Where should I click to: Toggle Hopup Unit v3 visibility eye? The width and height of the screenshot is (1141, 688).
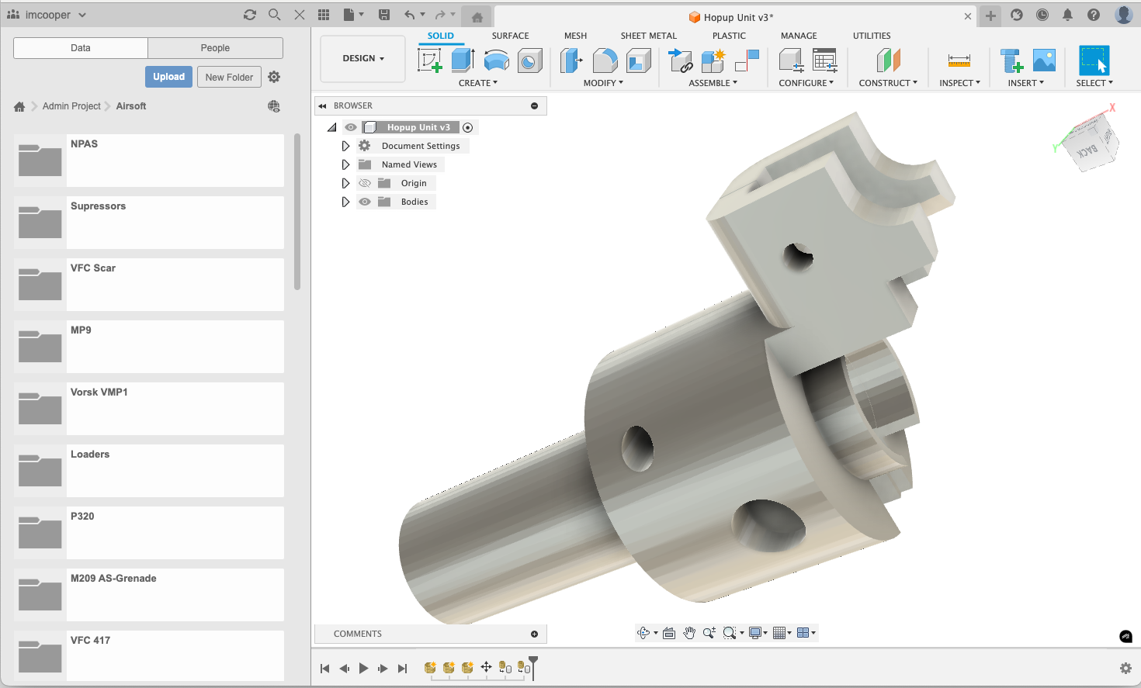click(351, 127)
